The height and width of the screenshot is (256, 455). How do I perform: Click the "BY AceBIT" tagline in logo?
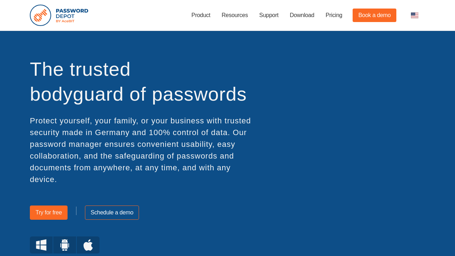tap(65, 21)
